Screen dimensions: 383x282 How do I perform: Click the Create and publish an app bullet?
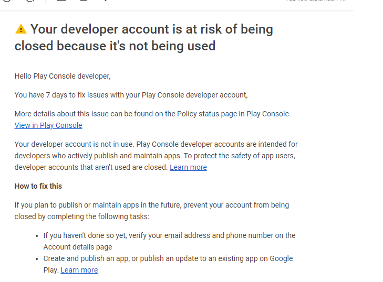pos(168,264)
